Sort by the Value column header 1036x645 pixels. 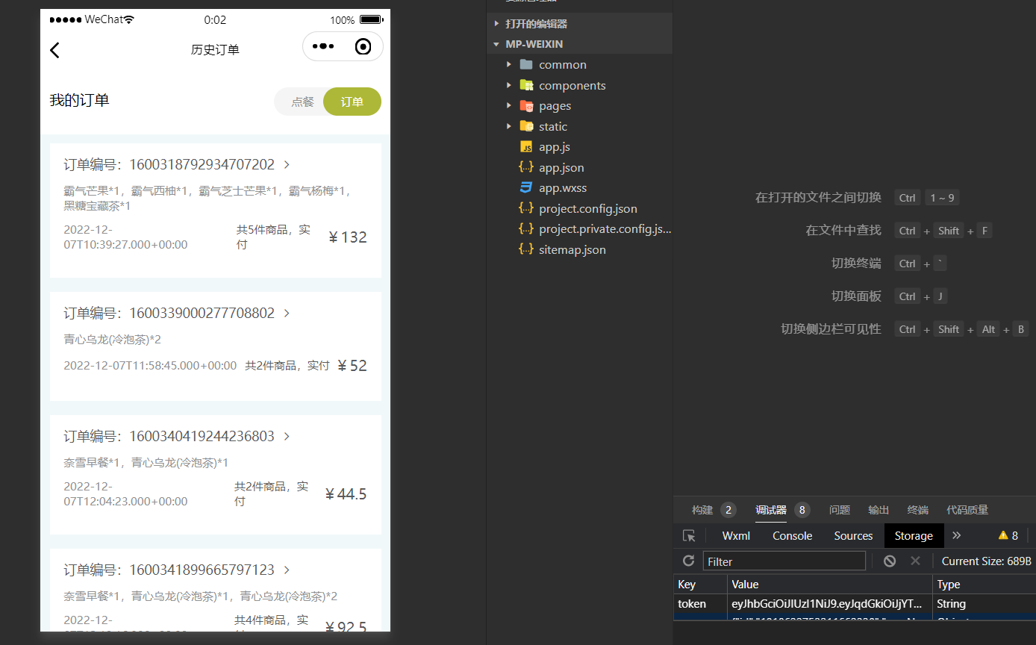coord(830,585)
